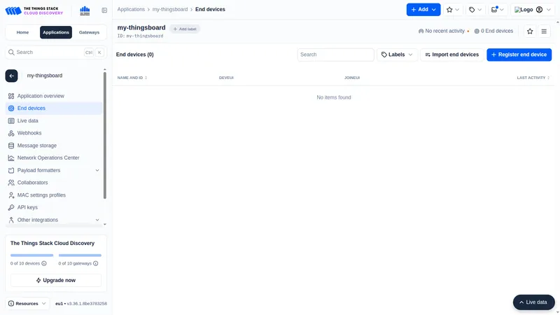Click The Things Industries logo icon

[x=85, y=10]
